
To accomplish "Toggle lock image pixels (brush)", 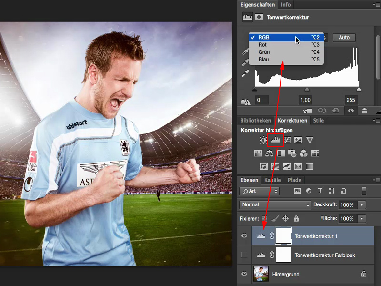I will (x=275, y=218).
